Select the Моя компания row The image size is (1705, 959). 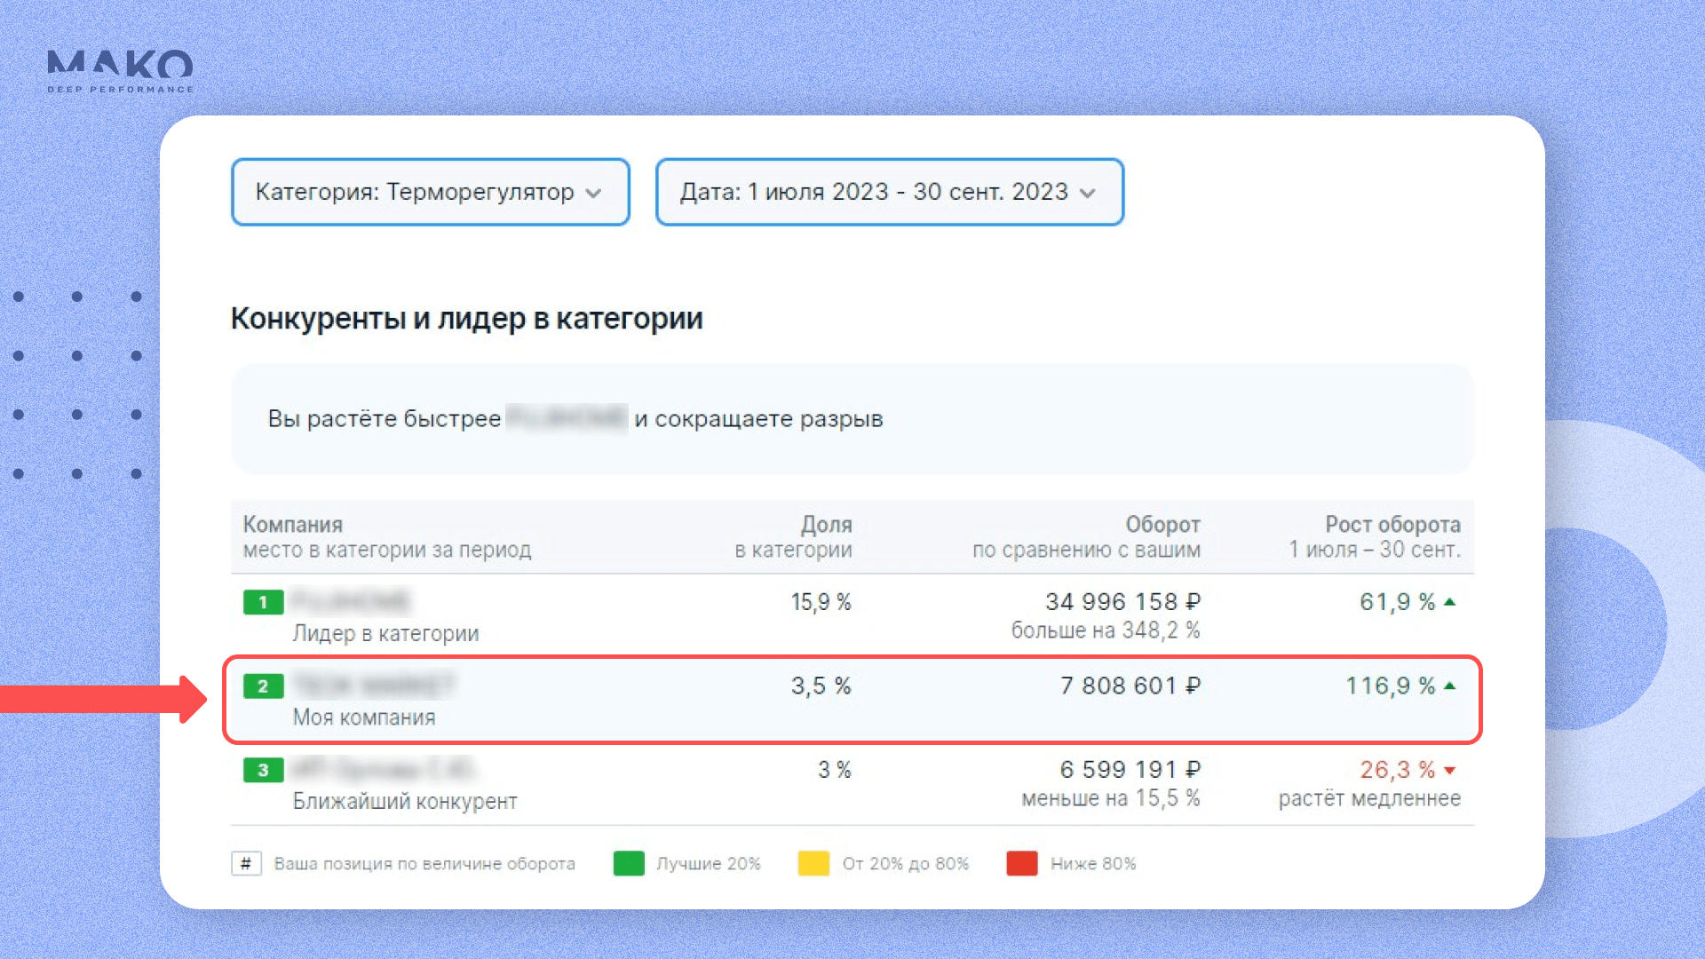pos(851,700)
